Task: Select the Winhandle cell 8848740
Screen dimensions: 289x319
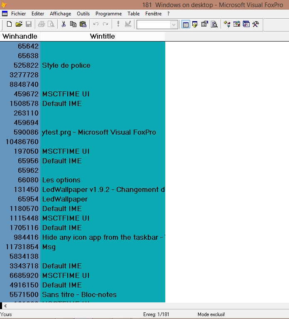Action: (x=20, y=84)
